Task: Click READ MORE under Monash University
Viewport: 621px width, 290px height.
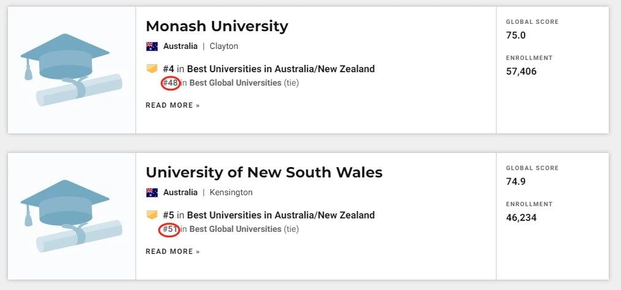Action: pyautogui.click(x=173, y=105)
